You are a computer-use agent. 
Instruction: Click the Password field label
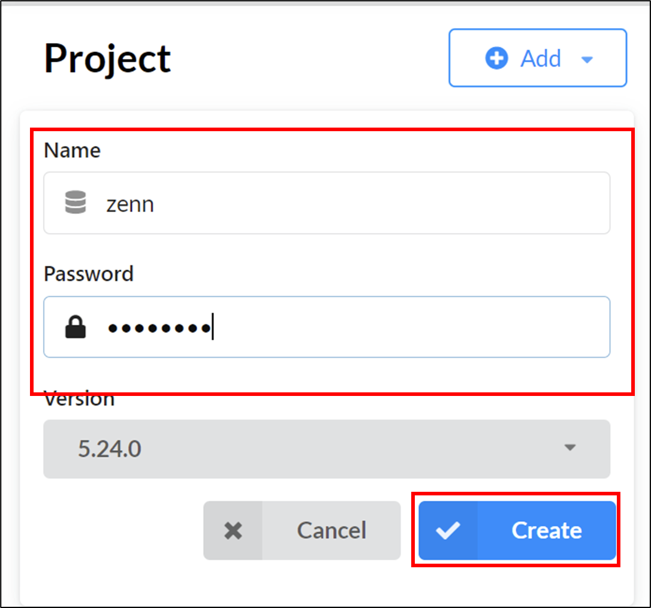89,274
